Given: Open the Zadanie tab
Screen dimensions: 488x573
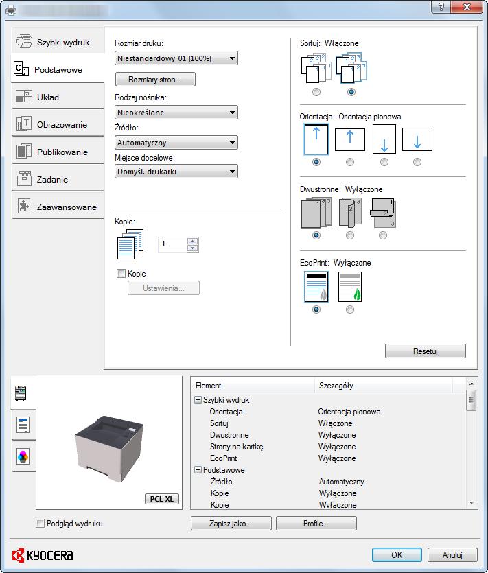Looking at the screenshot, I should pyautogui.click(x=58, y=179).
